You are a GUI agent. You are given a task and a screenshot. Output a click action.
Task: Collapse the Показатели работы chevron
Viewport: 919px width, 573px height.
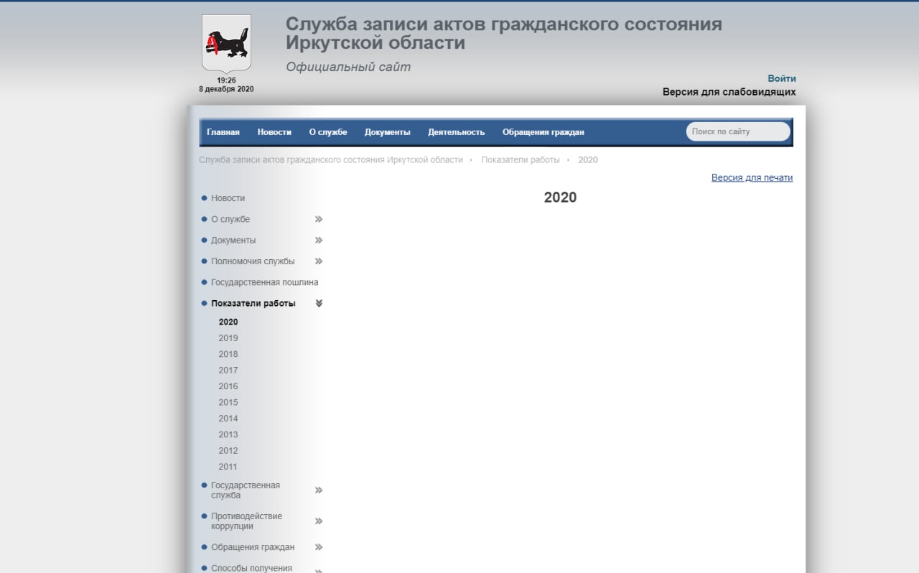pyautogui.click(x=319, y=304)
